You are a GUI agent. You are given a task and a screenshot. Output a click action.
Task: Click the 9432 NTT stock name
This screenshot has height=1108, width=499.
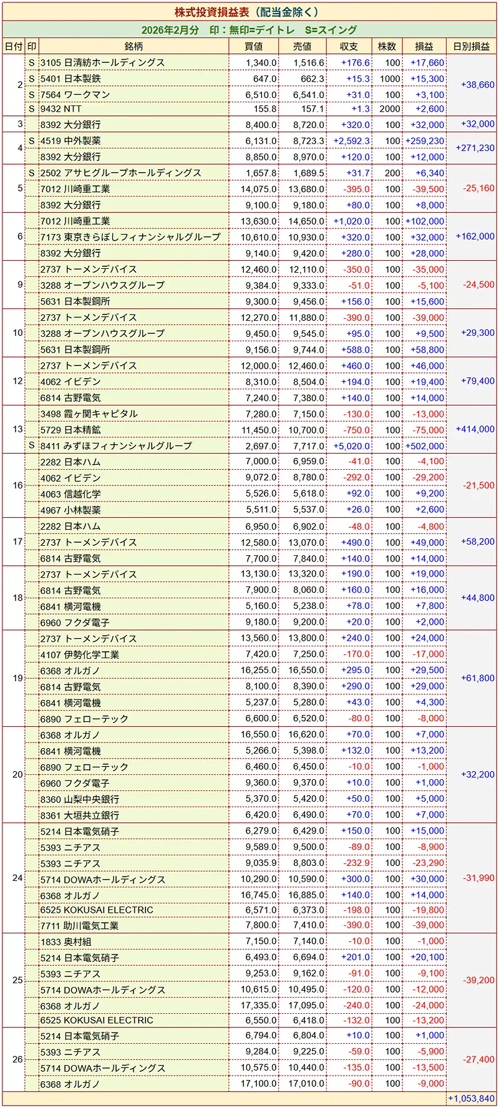click(61, 109)
